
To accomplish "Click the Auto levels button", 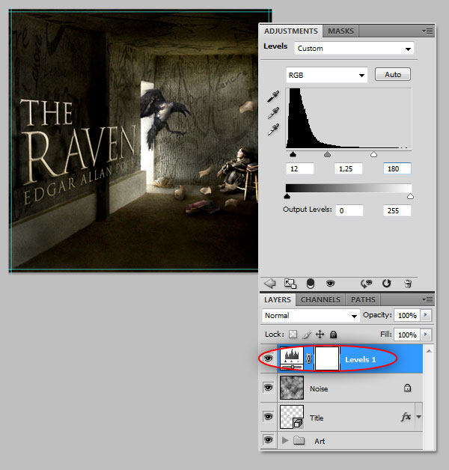I will [x=393, y=74].
